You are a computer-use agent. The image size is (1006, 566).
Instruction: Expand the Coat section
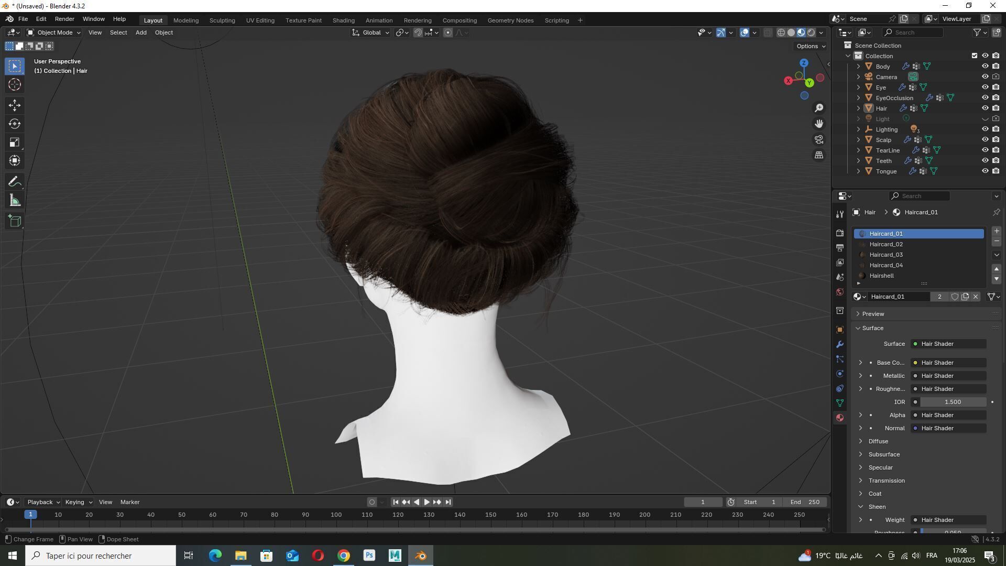(x=874, y=494)
